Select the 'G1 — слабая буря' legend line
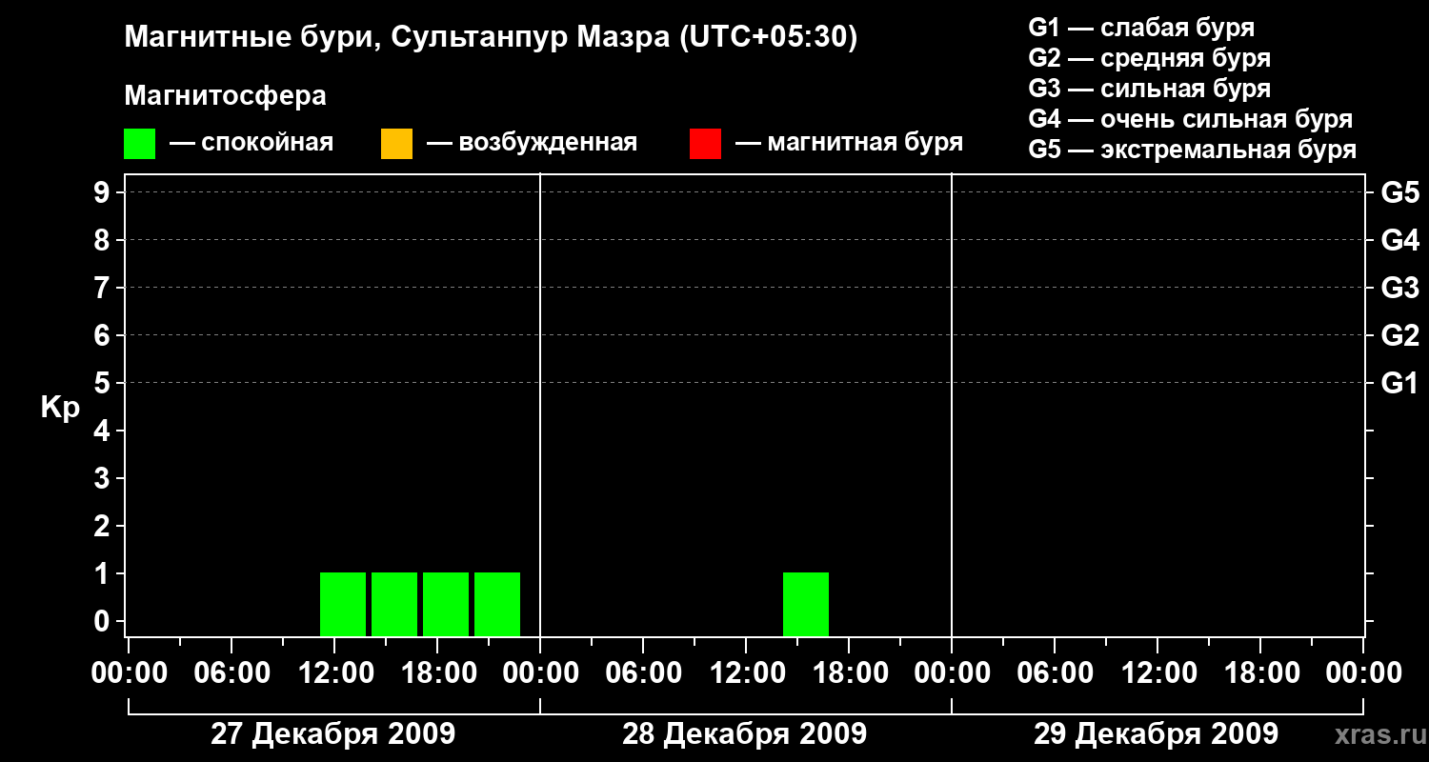The width and height of the screenshot is (1429, 762). 1141,28
